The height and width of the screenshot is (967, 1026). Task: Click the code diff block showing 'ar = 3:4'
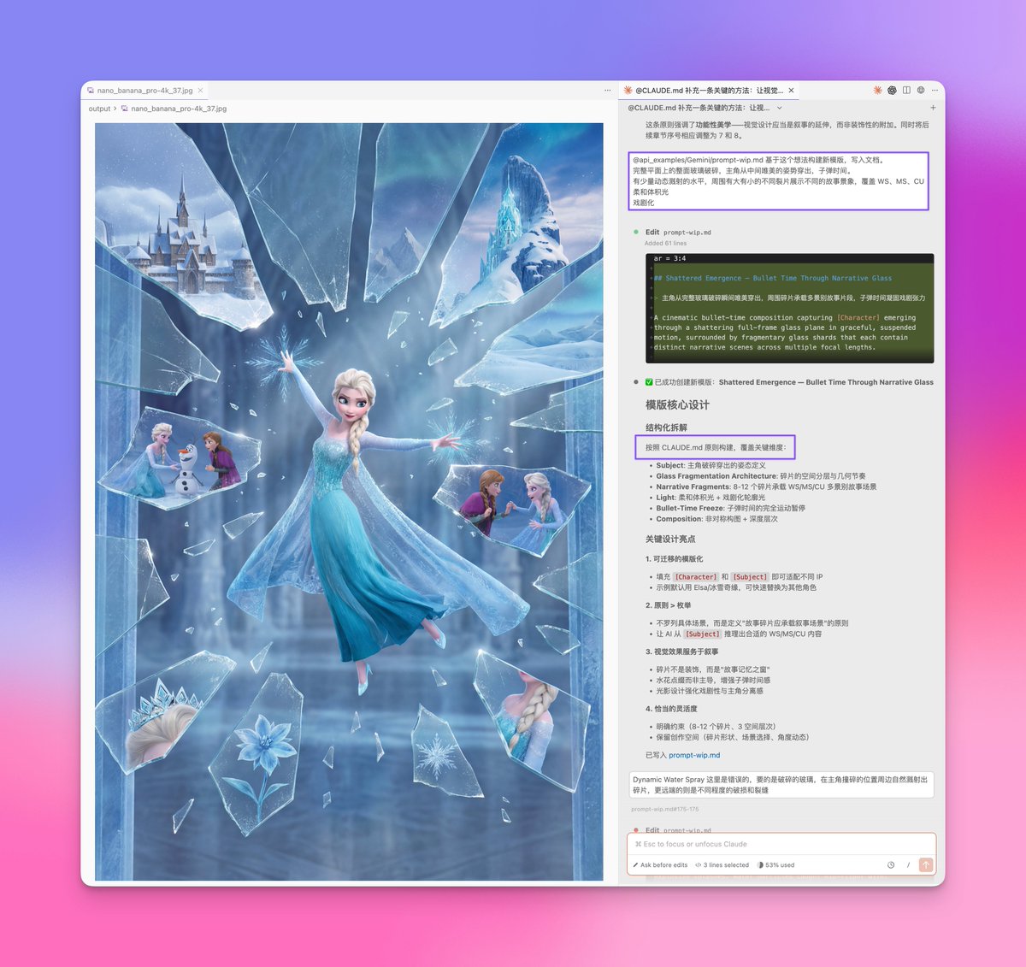point(789,308)
